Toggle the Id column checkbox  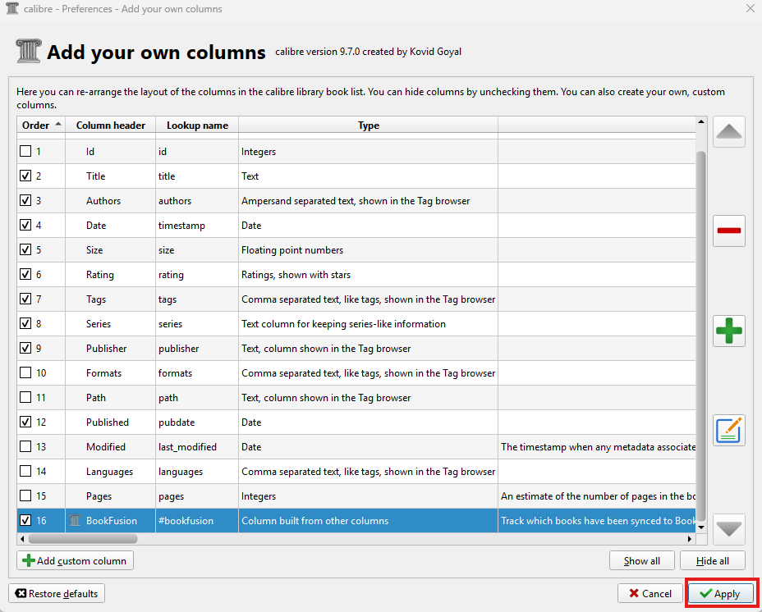point(25,151)
